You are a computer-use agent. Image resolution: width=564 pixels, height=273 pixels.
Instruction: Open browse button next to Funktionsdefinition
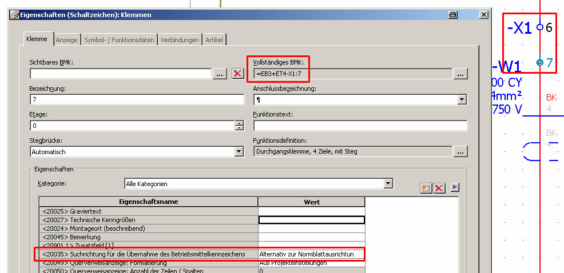pos(460,151)
